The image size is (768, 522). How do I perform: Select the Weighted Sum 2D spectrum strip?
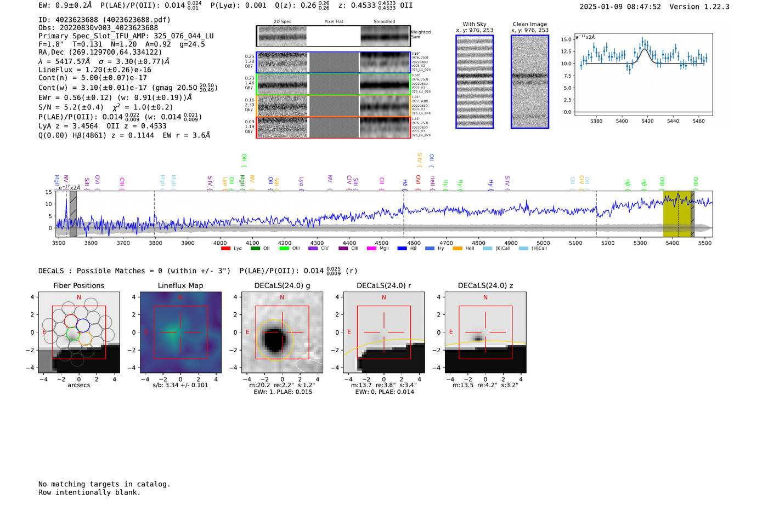(x=333, y=36)
